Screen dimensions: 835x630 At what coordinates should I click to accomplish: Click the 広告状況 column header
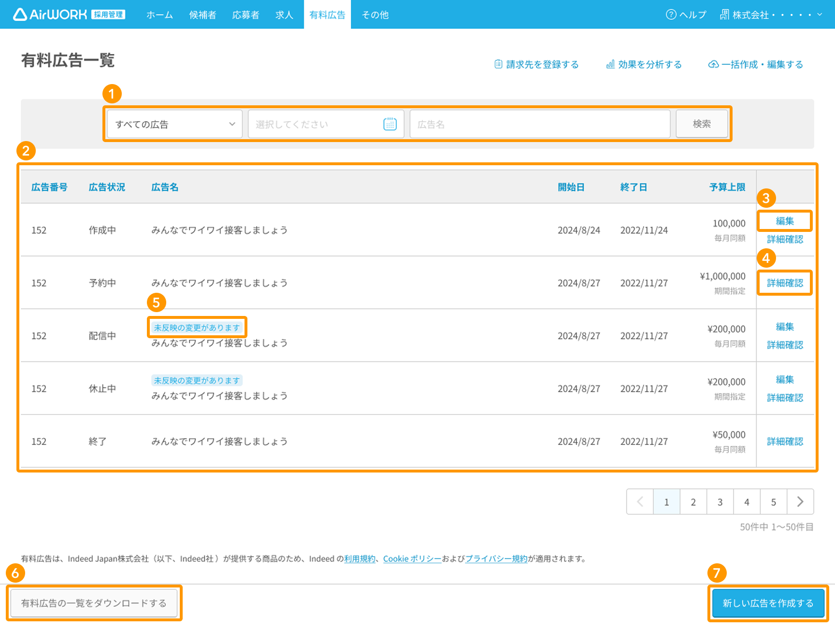[107, 187]
